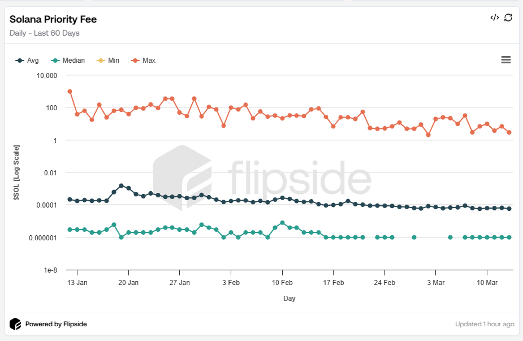Open the chart hamburger menu
523x341 pixels.
coord(506,60)
